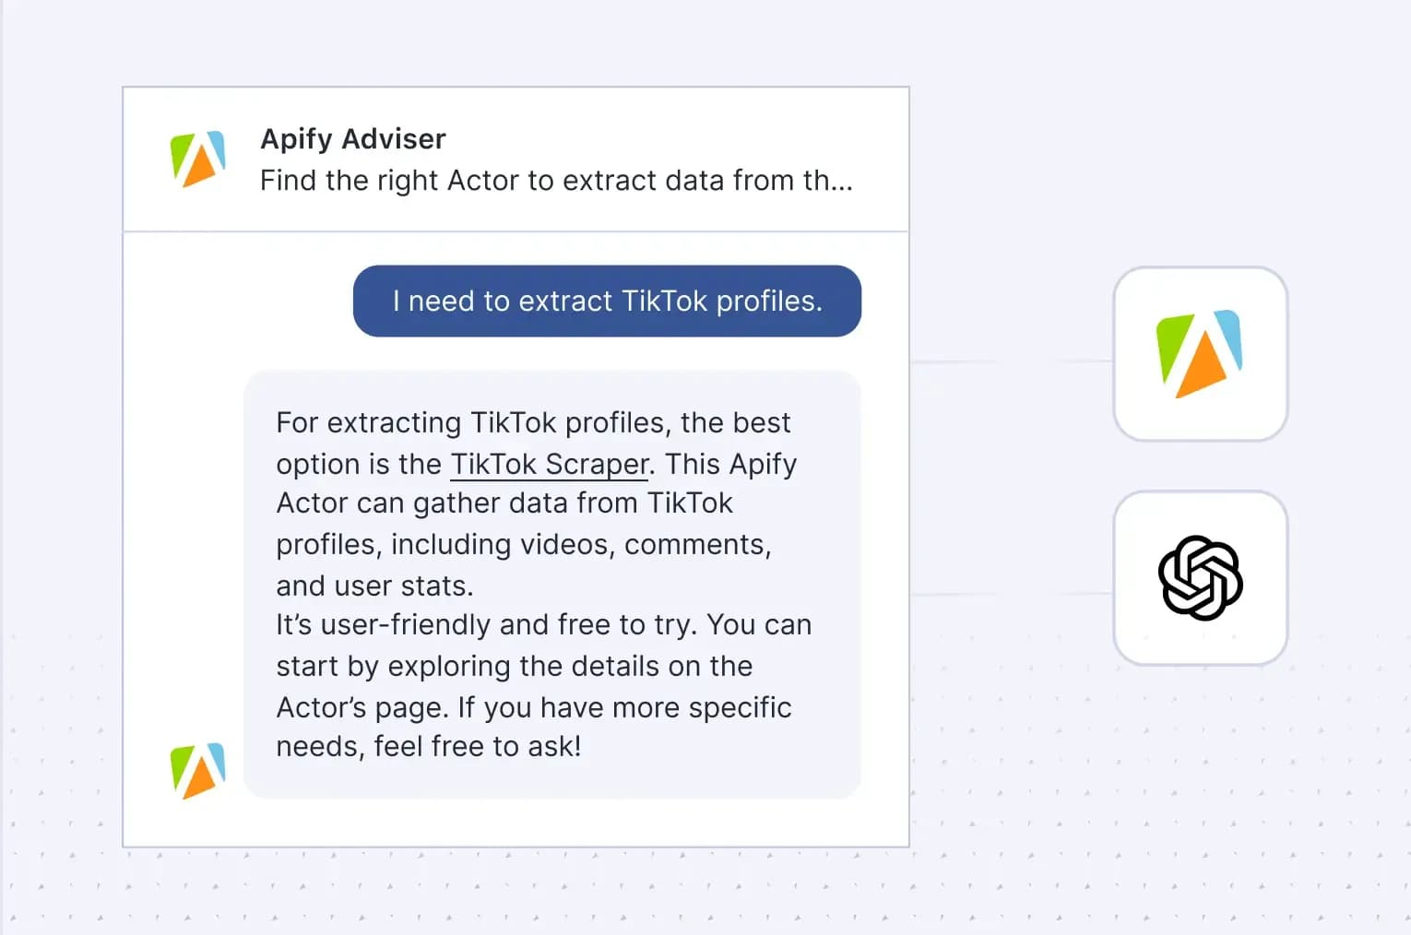Click the 'feel free to ask!' text

coord(478,746)
